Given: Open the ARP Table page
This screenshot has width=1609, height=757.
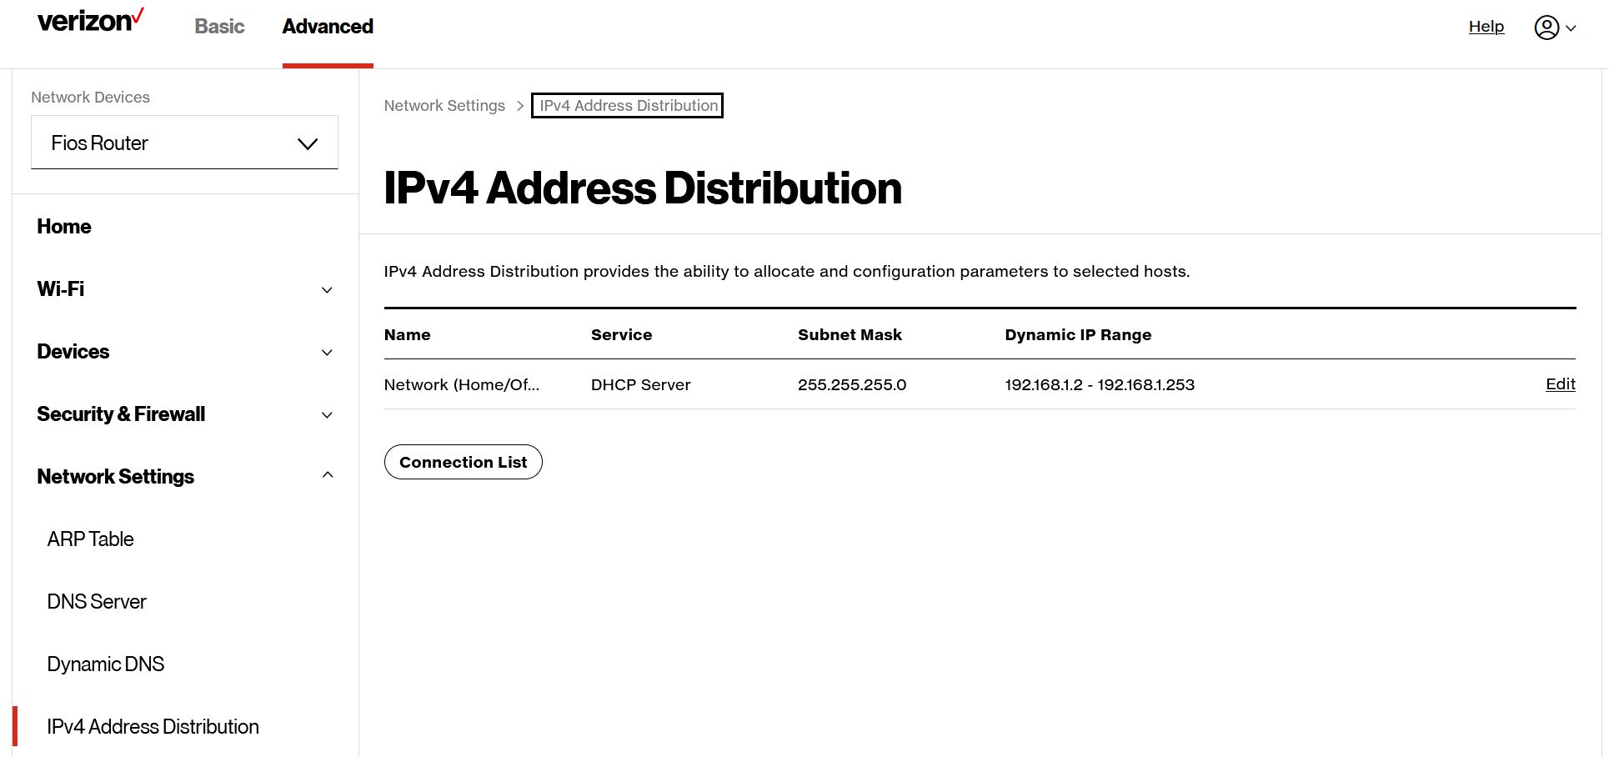Looking at the screenshot, I should [90, 539].
